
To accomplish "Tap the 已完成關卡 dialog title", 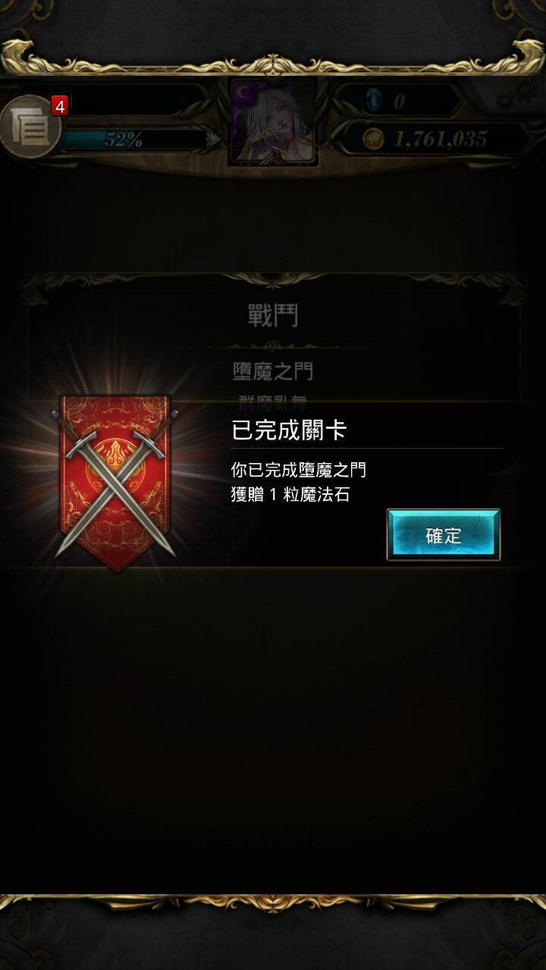I will (289, 430).
